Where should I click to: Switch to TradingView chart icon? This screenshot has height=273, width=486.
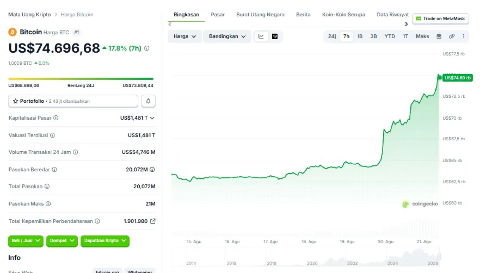(275, 36)
